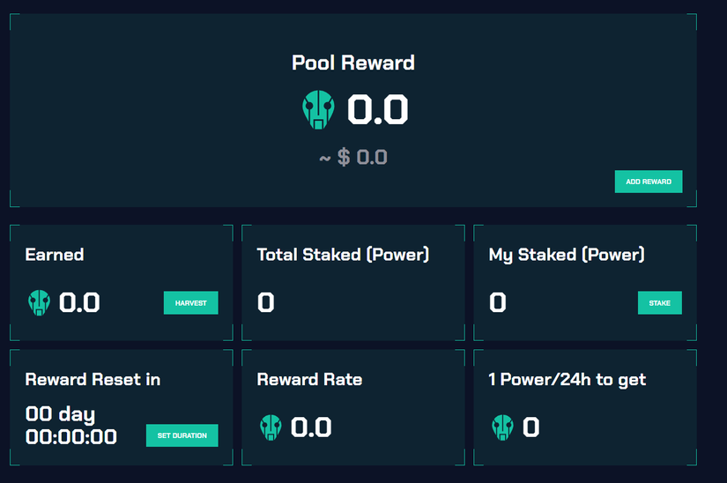
Task: Select the Earned card title
Action: 55,255
